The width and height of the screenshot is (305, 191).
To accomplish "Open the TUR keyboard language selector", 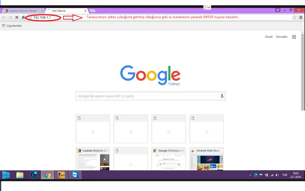I will [x=284, y=175].
